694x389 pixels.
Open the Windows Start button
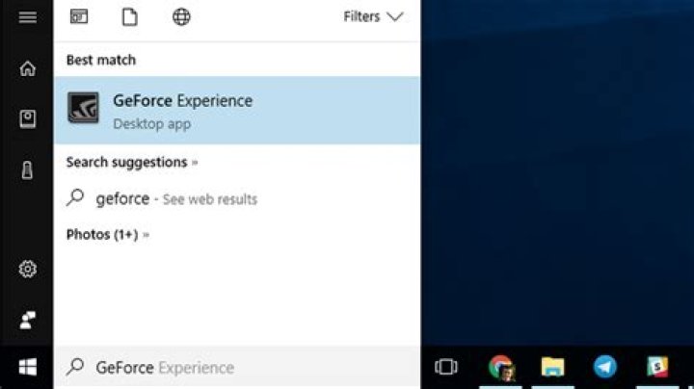[27, 367]
